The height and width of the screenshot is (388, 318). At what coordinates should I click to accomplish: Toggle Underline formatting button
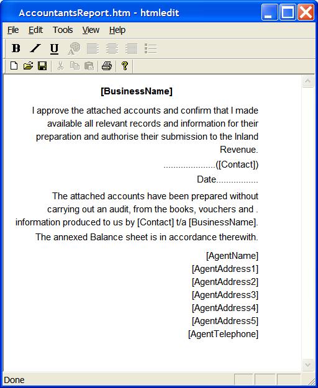point(54,48)
